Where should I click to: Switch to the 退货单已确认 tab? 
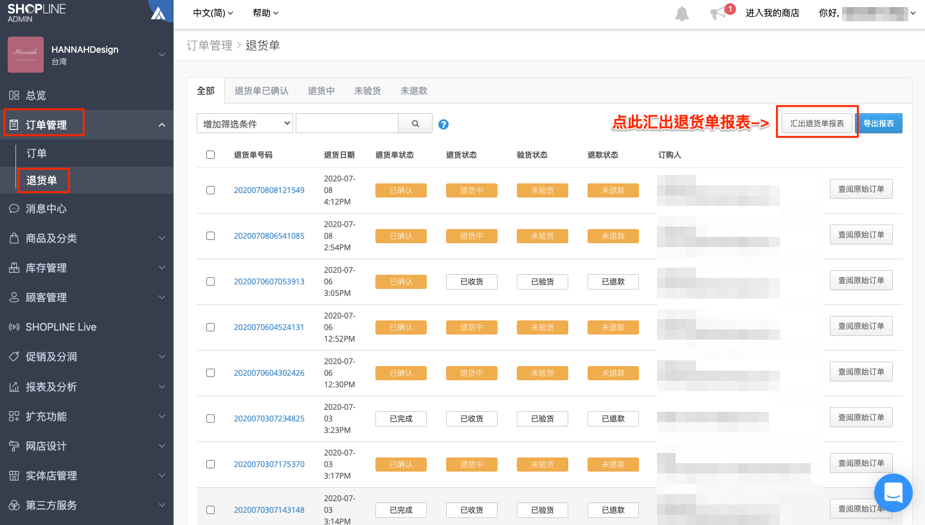(262, 91)
